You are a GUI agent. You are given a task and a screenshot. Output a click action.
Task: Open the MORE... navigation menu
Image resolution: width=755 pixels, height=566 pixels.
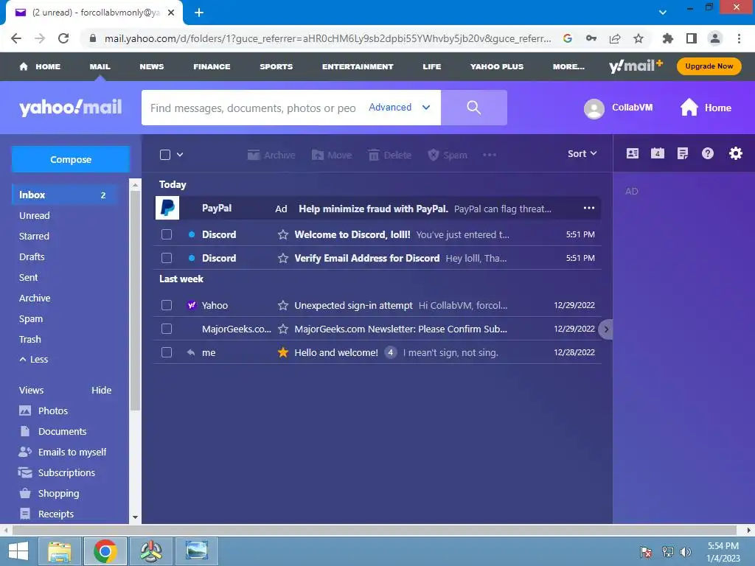568,66
